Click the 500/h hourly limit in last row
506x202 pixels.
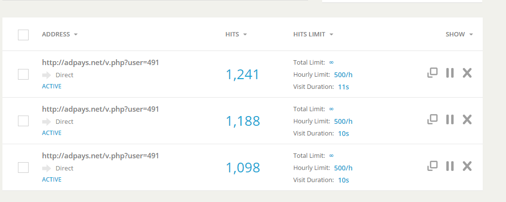tap(343, 168)
